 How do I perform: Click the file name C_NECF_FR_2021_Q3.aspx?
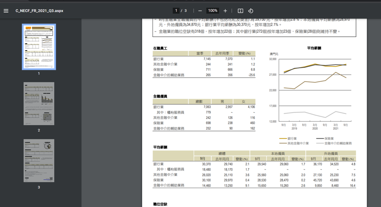click(39, 11)
